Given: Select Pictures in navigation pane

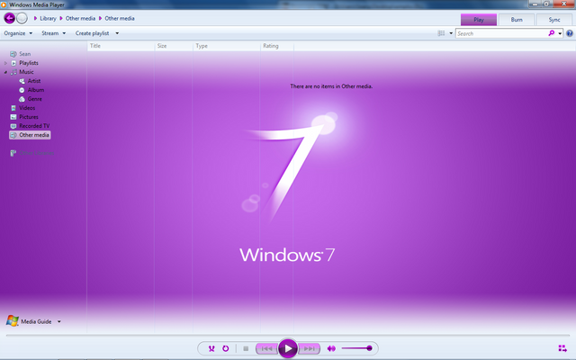Looking at the screenshot, I should [x=29, y=117].
